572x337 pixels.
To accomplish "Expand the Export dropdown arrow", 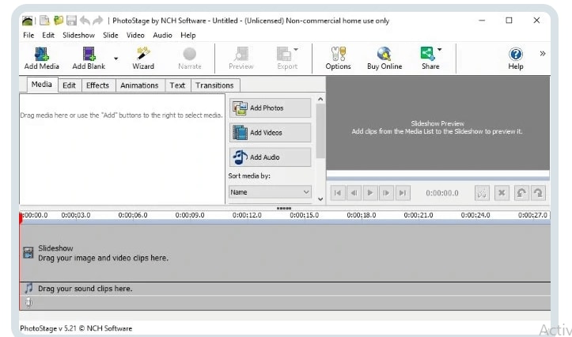I will coord(296,49).
